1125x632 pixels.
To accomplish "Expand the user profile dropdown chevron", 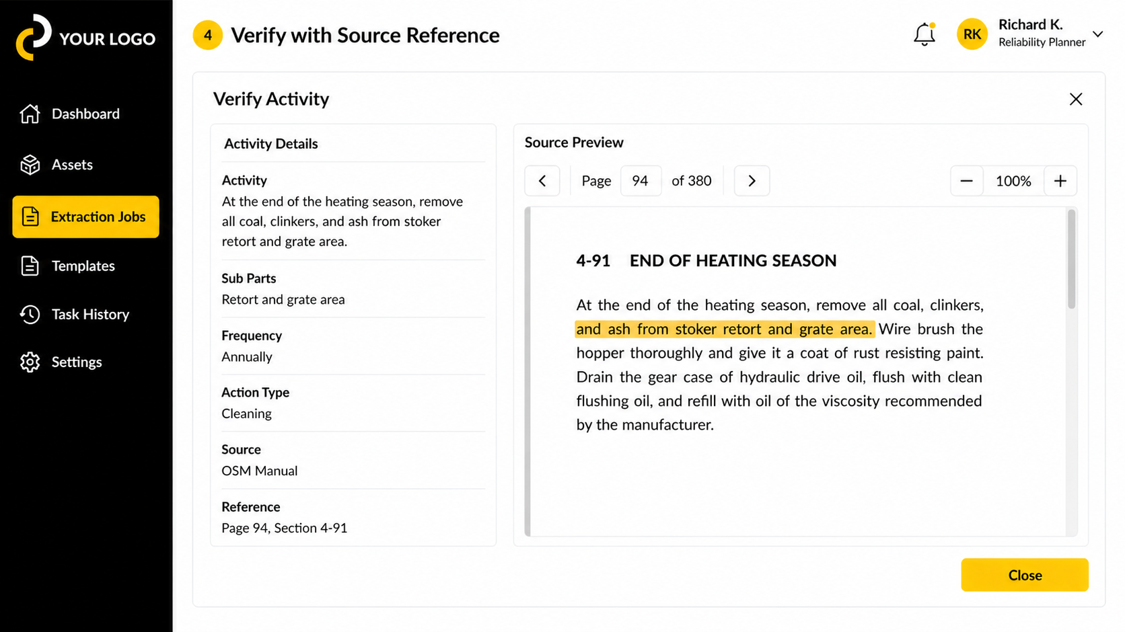I will tap(1097, 34).
